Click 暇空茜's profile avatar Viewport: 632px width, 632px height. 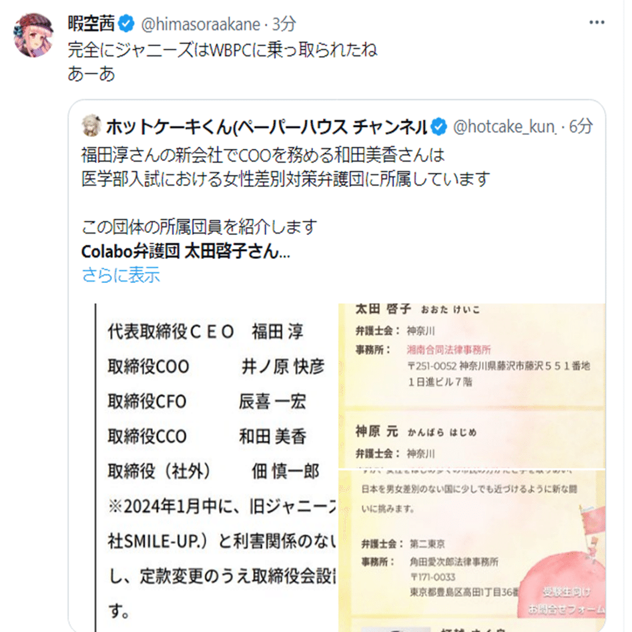33,35
